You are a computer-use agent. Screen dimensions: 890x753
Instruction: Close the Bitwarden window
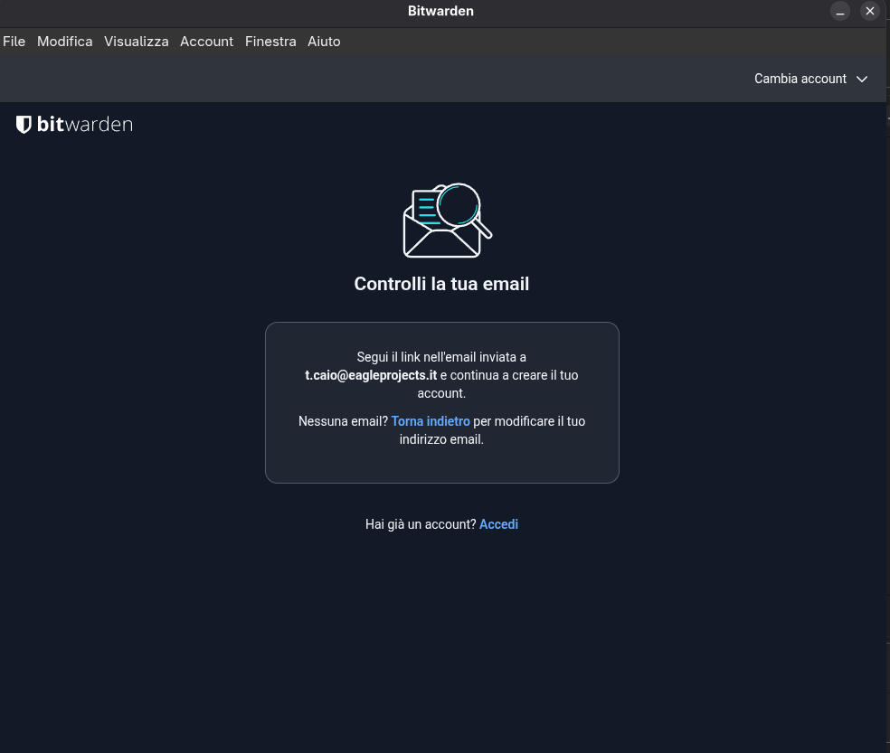pyautogui.click(x=869, y=12)
